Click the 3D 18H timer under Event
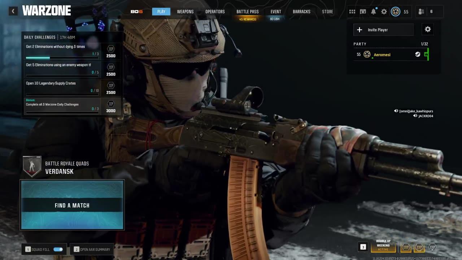The width and height of the screenshot is (462, 260). click(x=275, y=19)
